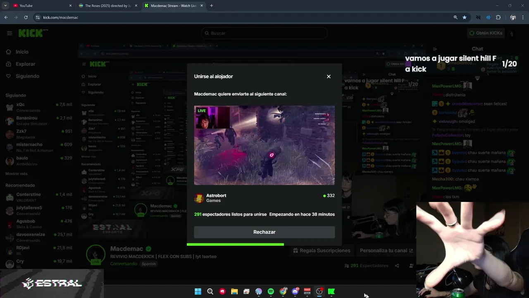Open Zzk7's channel in the sidebar
Screen dimensions: 529x298
(x=38, y=134)
